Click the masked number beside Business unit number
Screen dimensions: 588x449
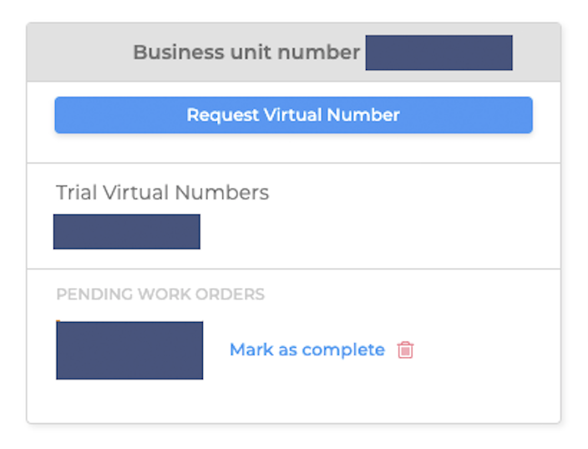pos(438,53)
